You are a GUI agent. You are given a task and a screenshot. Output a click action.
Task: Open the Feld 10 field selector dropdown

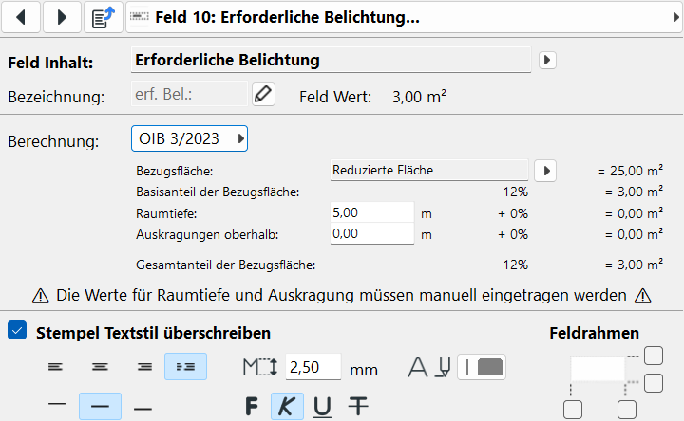(403, 17)
